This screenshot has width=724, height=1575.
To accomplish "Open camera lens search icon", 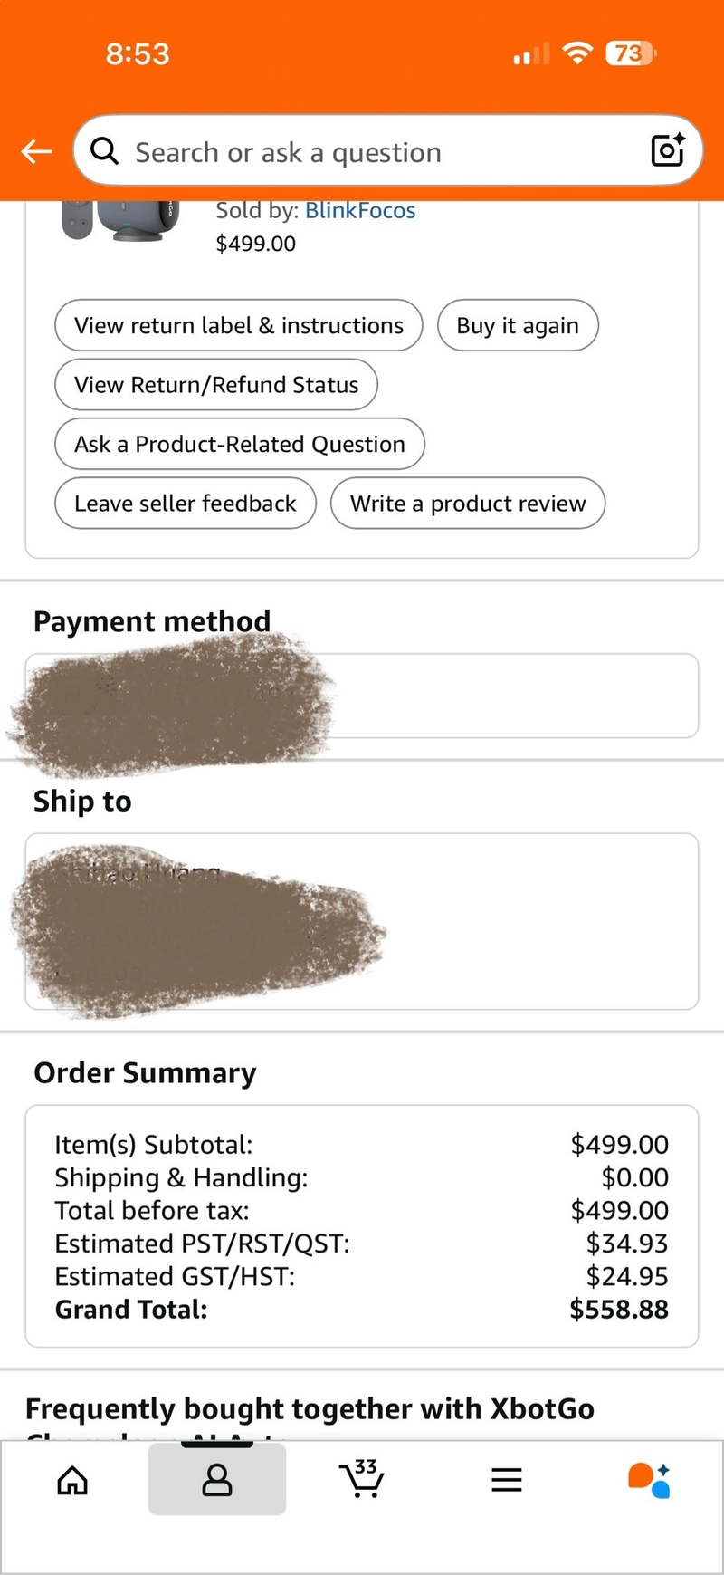I will tap(668, 150).
